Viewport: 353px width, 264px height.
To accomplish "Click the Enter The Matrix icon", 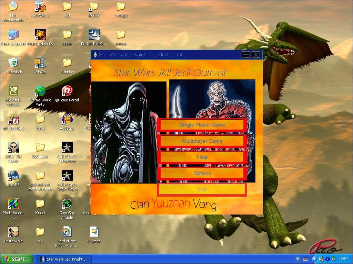I will pos(13,147).
